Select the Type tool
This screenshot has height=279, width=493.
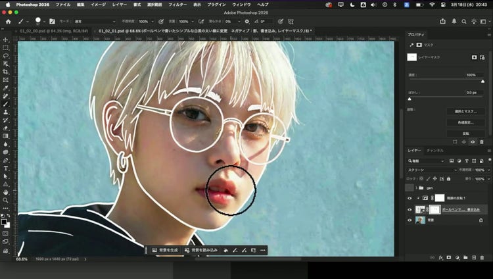(6, 168)
